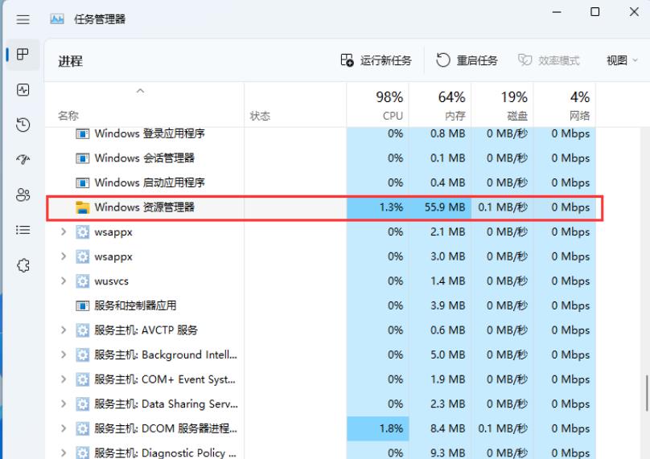
Task: Click the 服务主机: AVCTP 服务 gear icon
Action: [83, 330]
